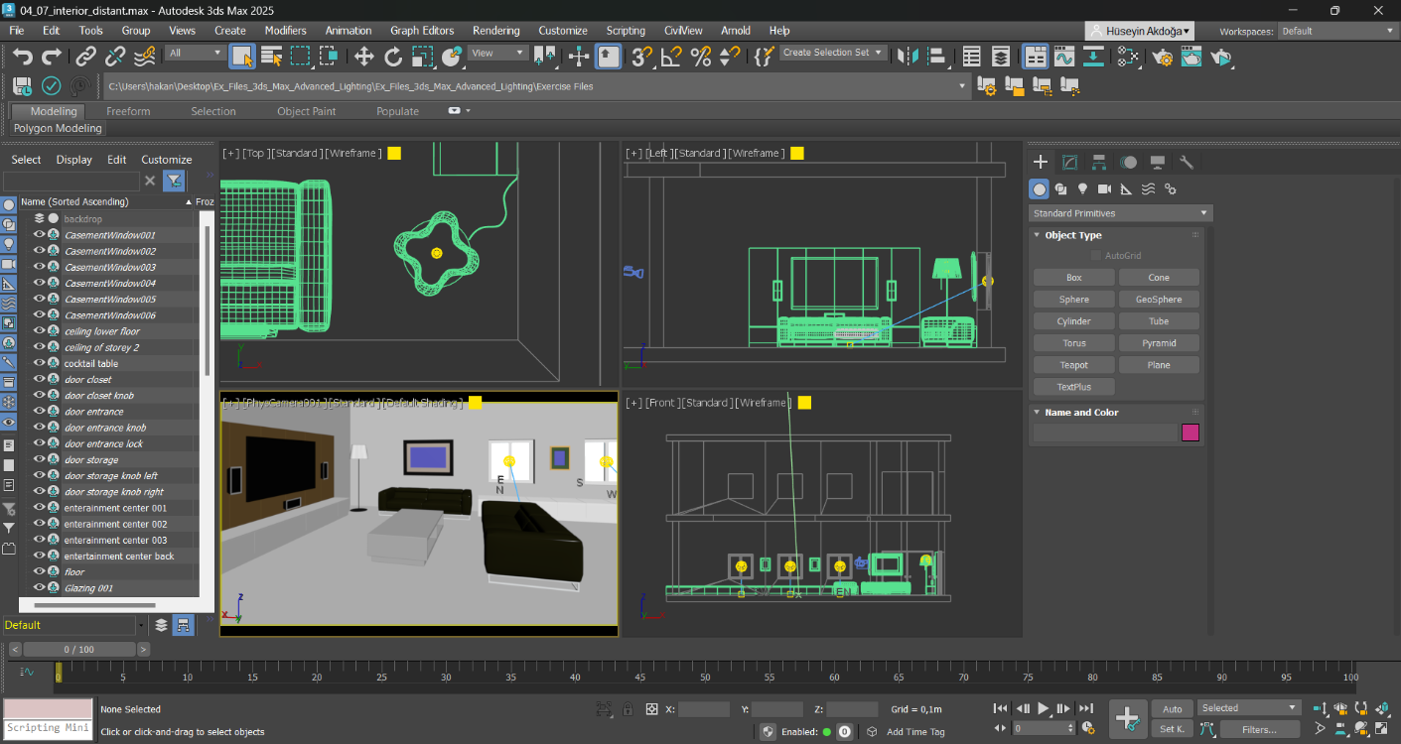
Task: Activate the Select Object tool
Action: [x=242, y=57]
